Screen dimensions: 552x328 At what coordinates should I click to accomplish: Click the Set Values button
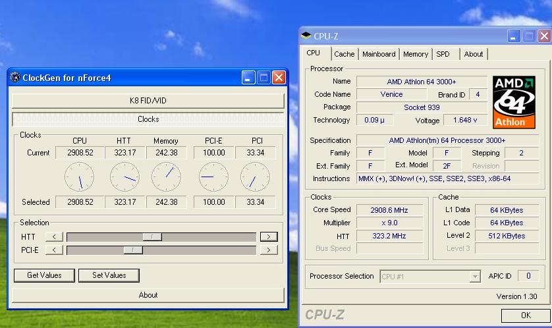point(109,275)
